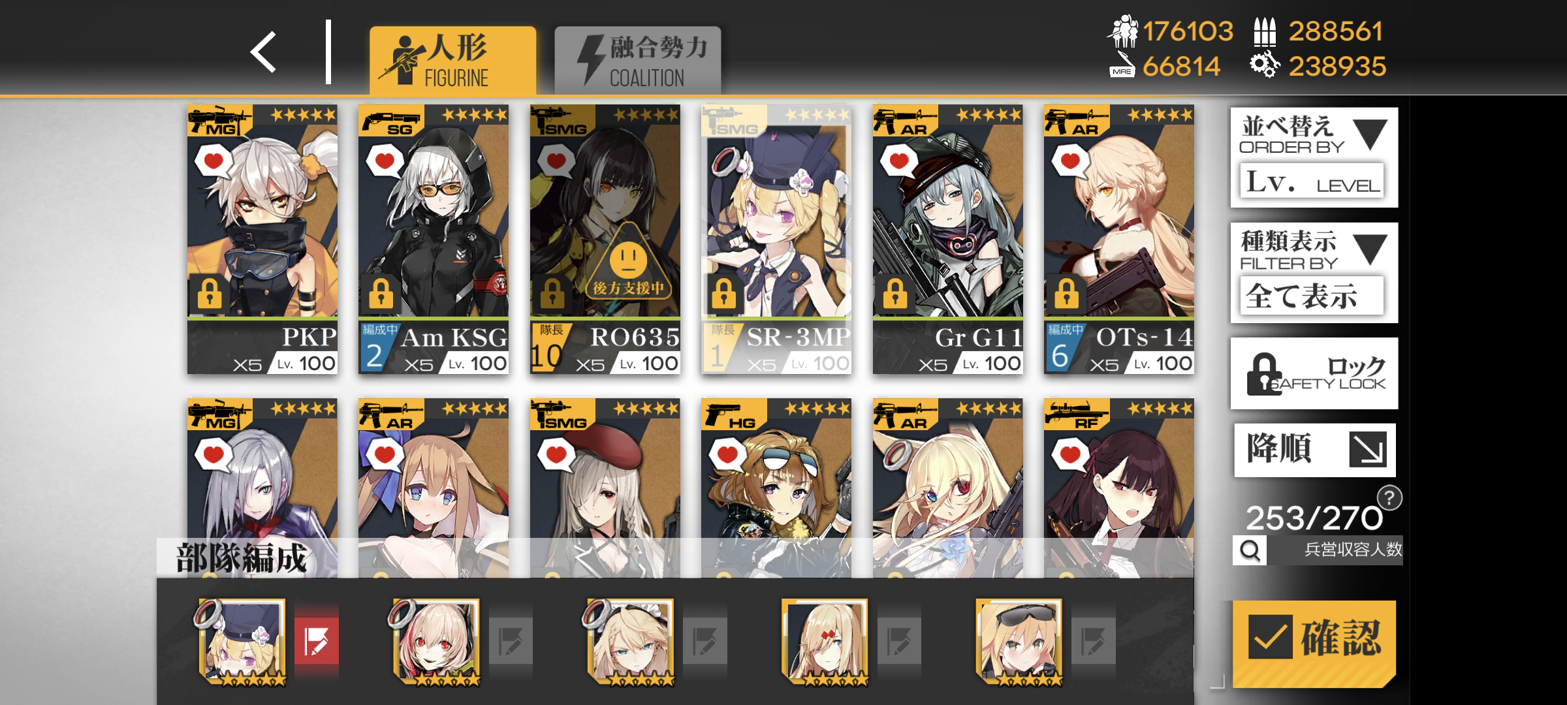
Task: Tap the lock icon on PKP card
Action: point(210,292)
